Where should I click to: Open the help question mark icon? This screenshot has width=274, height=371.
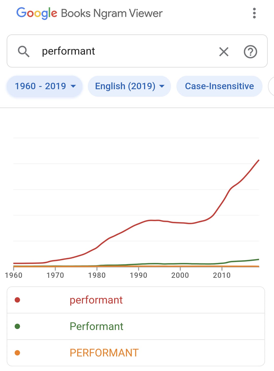point(250,52)
